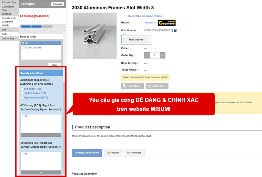Expand the 45° Cutting [RCT] list chevron
The width and height of the screenshot is (262, 177).
(41, 135)
